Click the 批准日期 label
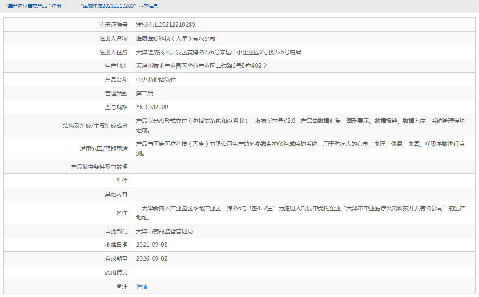 point(116,245)
